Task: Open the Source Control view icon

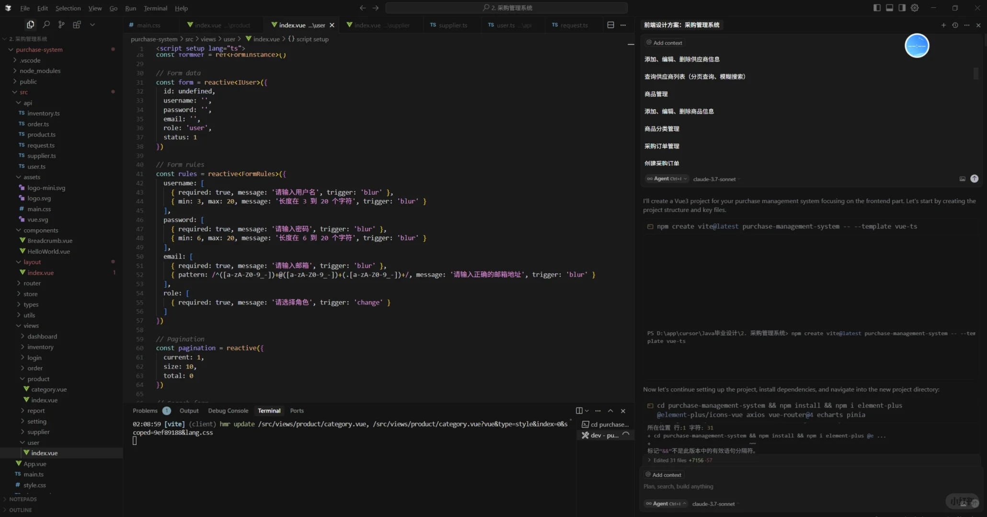Action: point(61,24)
